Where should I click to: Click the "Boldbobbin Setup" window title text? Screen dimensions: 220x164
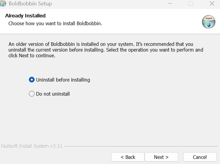(x=30, y=4)
